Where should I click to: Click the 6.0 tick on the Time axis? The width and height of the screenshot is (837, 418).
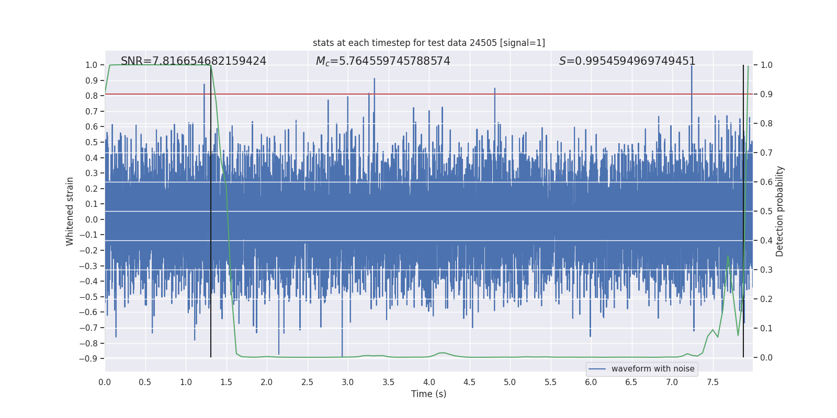[591, 382]
